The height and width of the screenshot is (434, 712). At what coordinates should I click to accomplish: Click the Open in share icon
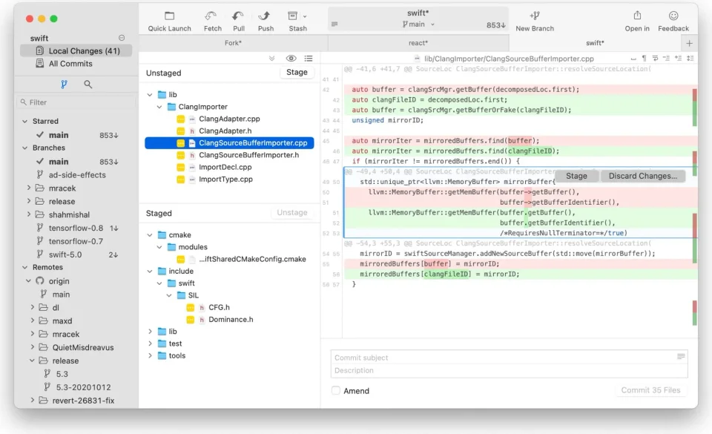click(637, 16)
